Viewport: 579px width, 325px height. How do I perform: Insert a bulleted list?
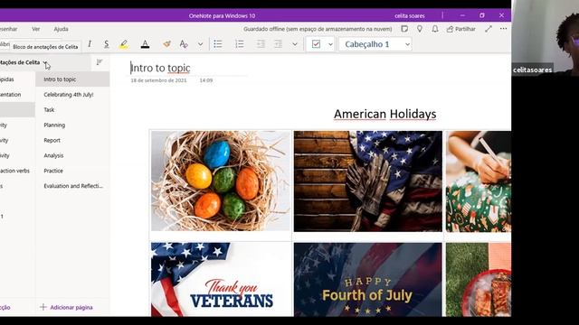[x=218, y=44]
